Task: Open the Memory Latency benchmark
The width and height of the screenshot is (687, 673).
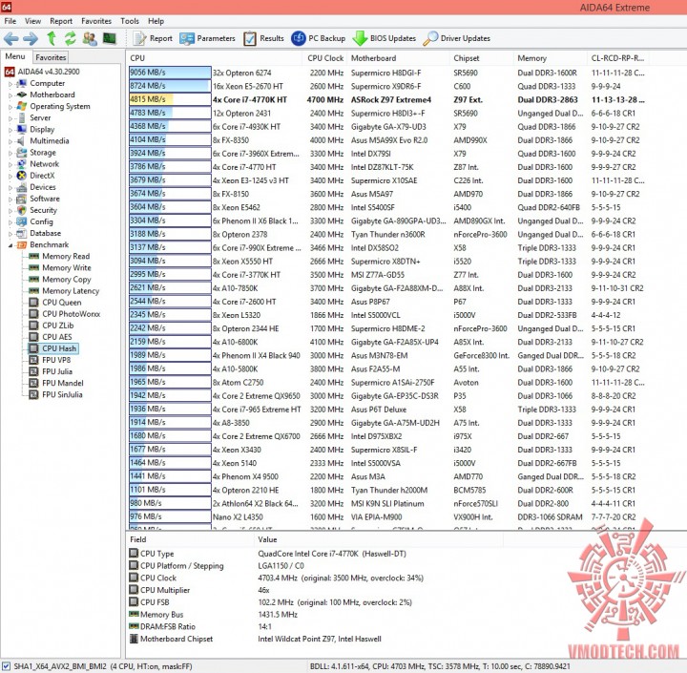Action: [x=71, y=291]
